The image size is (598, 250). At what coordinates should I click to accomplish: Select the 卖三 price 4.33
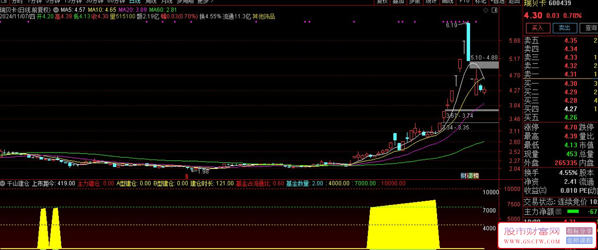(571, 58)
